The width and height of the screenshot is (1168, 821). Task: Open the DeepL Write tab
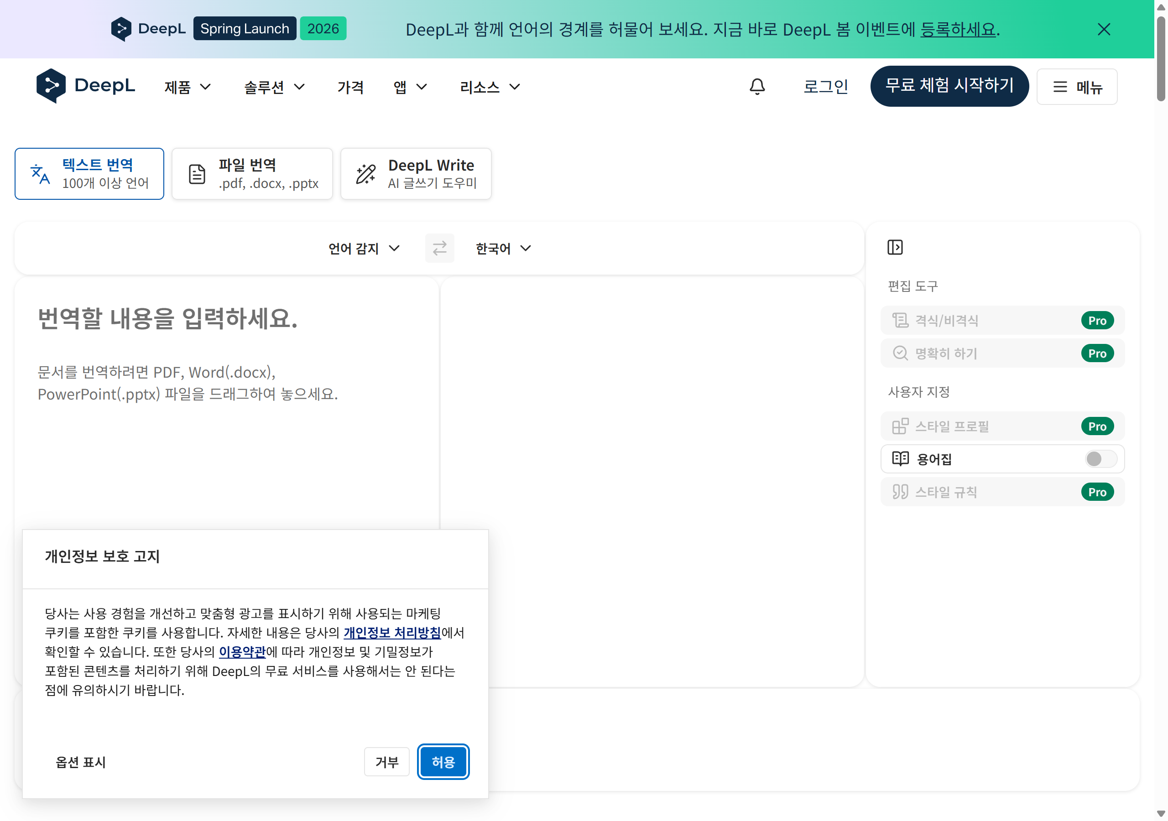pos(416,173)
